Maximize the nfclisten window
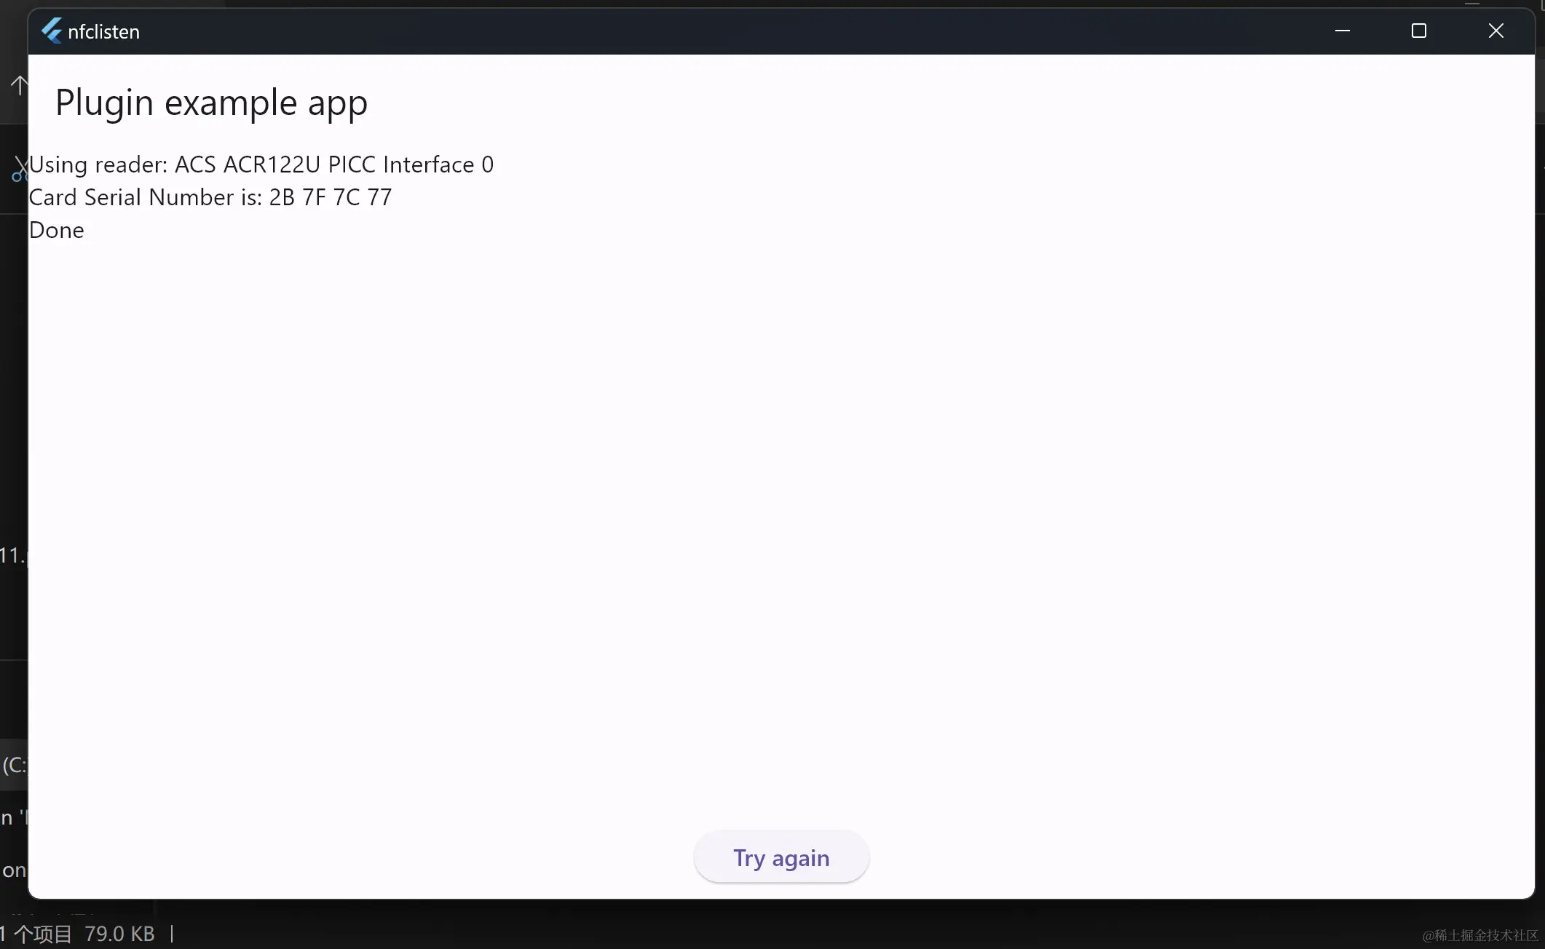Image resolution: width=1545 pixels, height=949 pixels. 1418,31
